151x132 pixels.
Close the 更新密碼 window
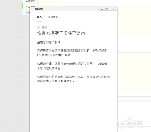pos(114,9)
